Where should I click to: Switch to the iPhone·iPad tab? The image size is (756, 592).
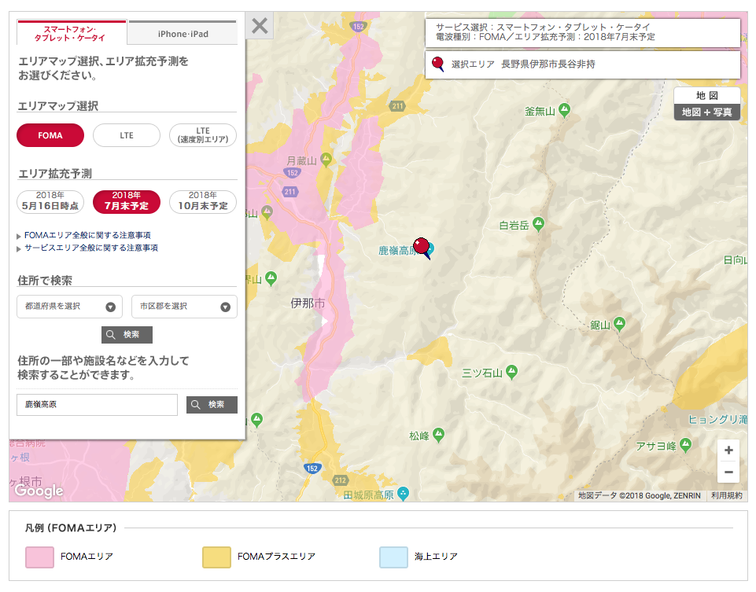[183, 34]
